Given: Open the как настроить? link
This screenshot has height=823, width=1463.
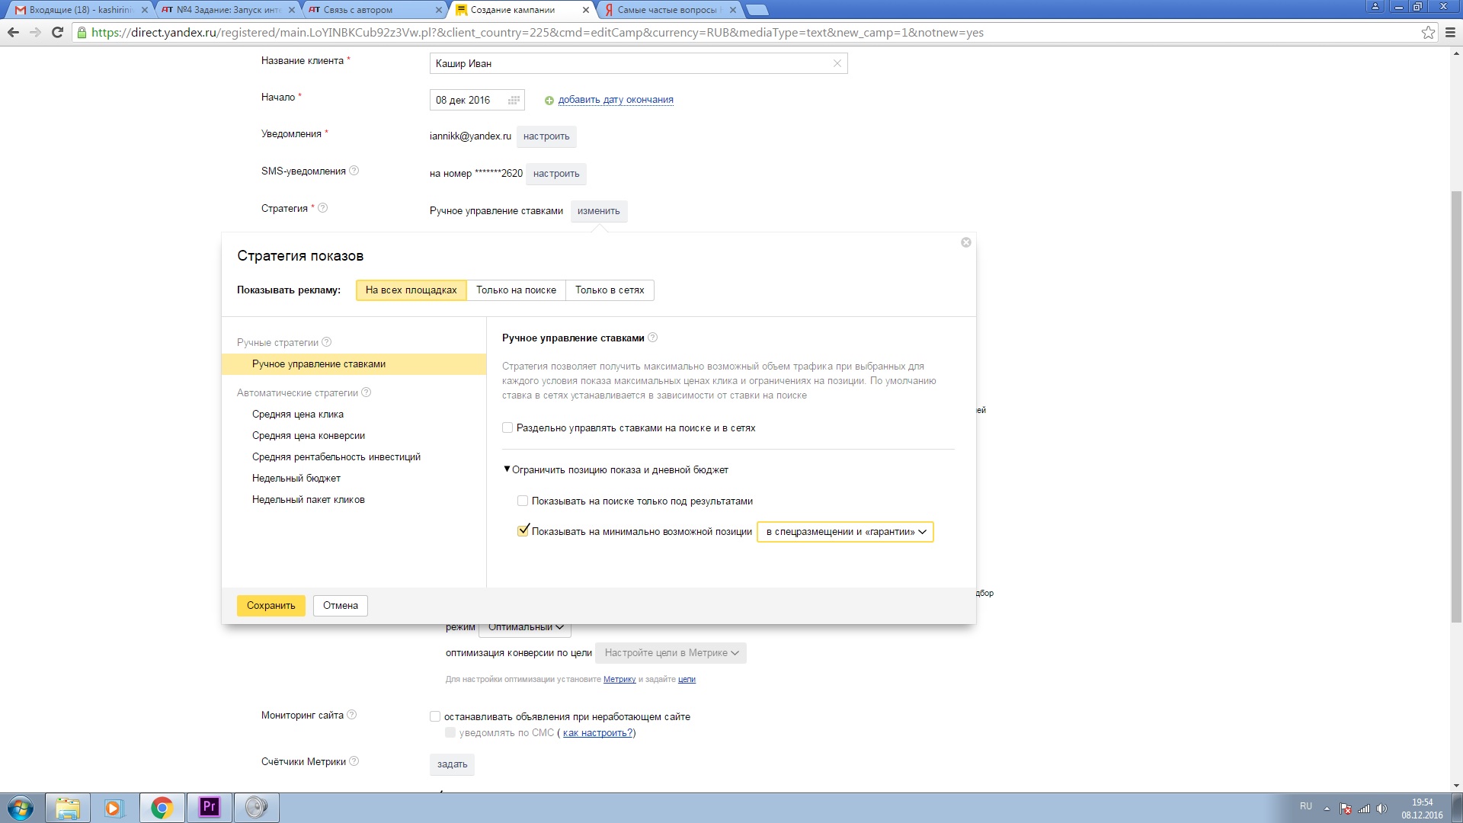Looking at the screenshot, I should coord(597,733).
